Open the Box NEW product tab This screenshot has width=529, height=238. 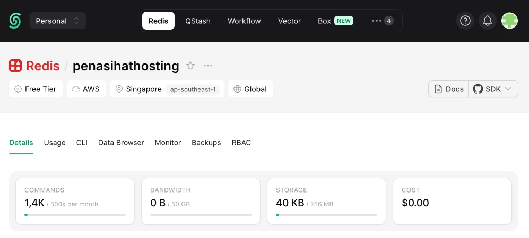point(335,21)
